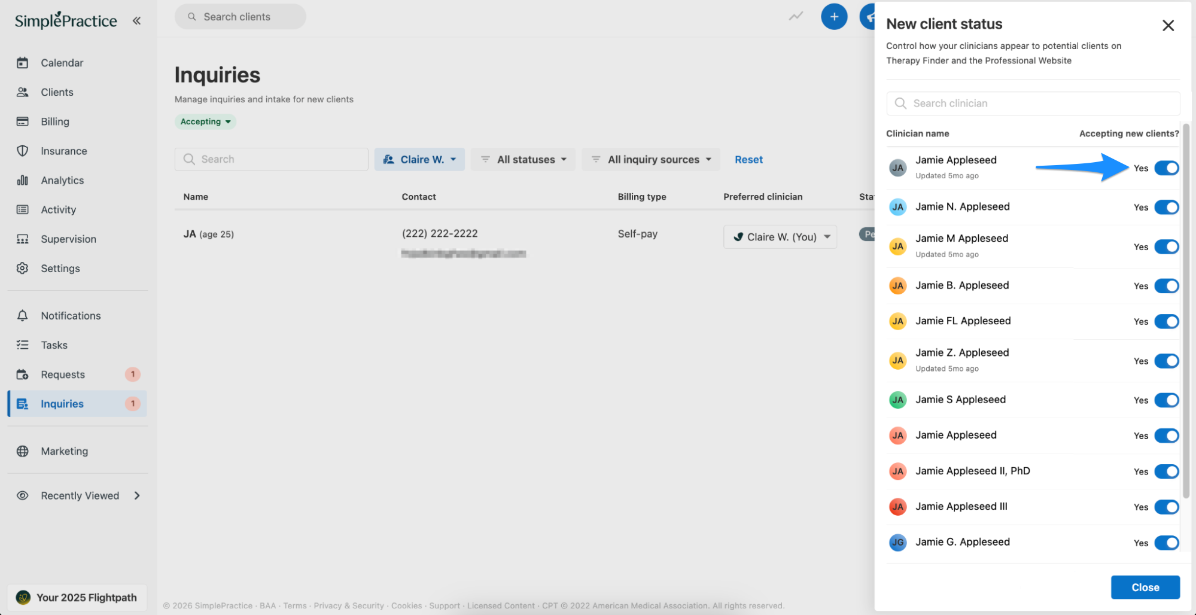Click Jamie S Appleseed green avatar

tap(897, 400)
